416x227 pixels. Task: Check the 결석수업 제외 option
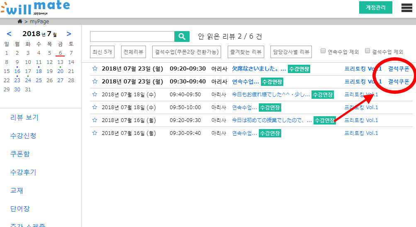click(x=367, y=51)
